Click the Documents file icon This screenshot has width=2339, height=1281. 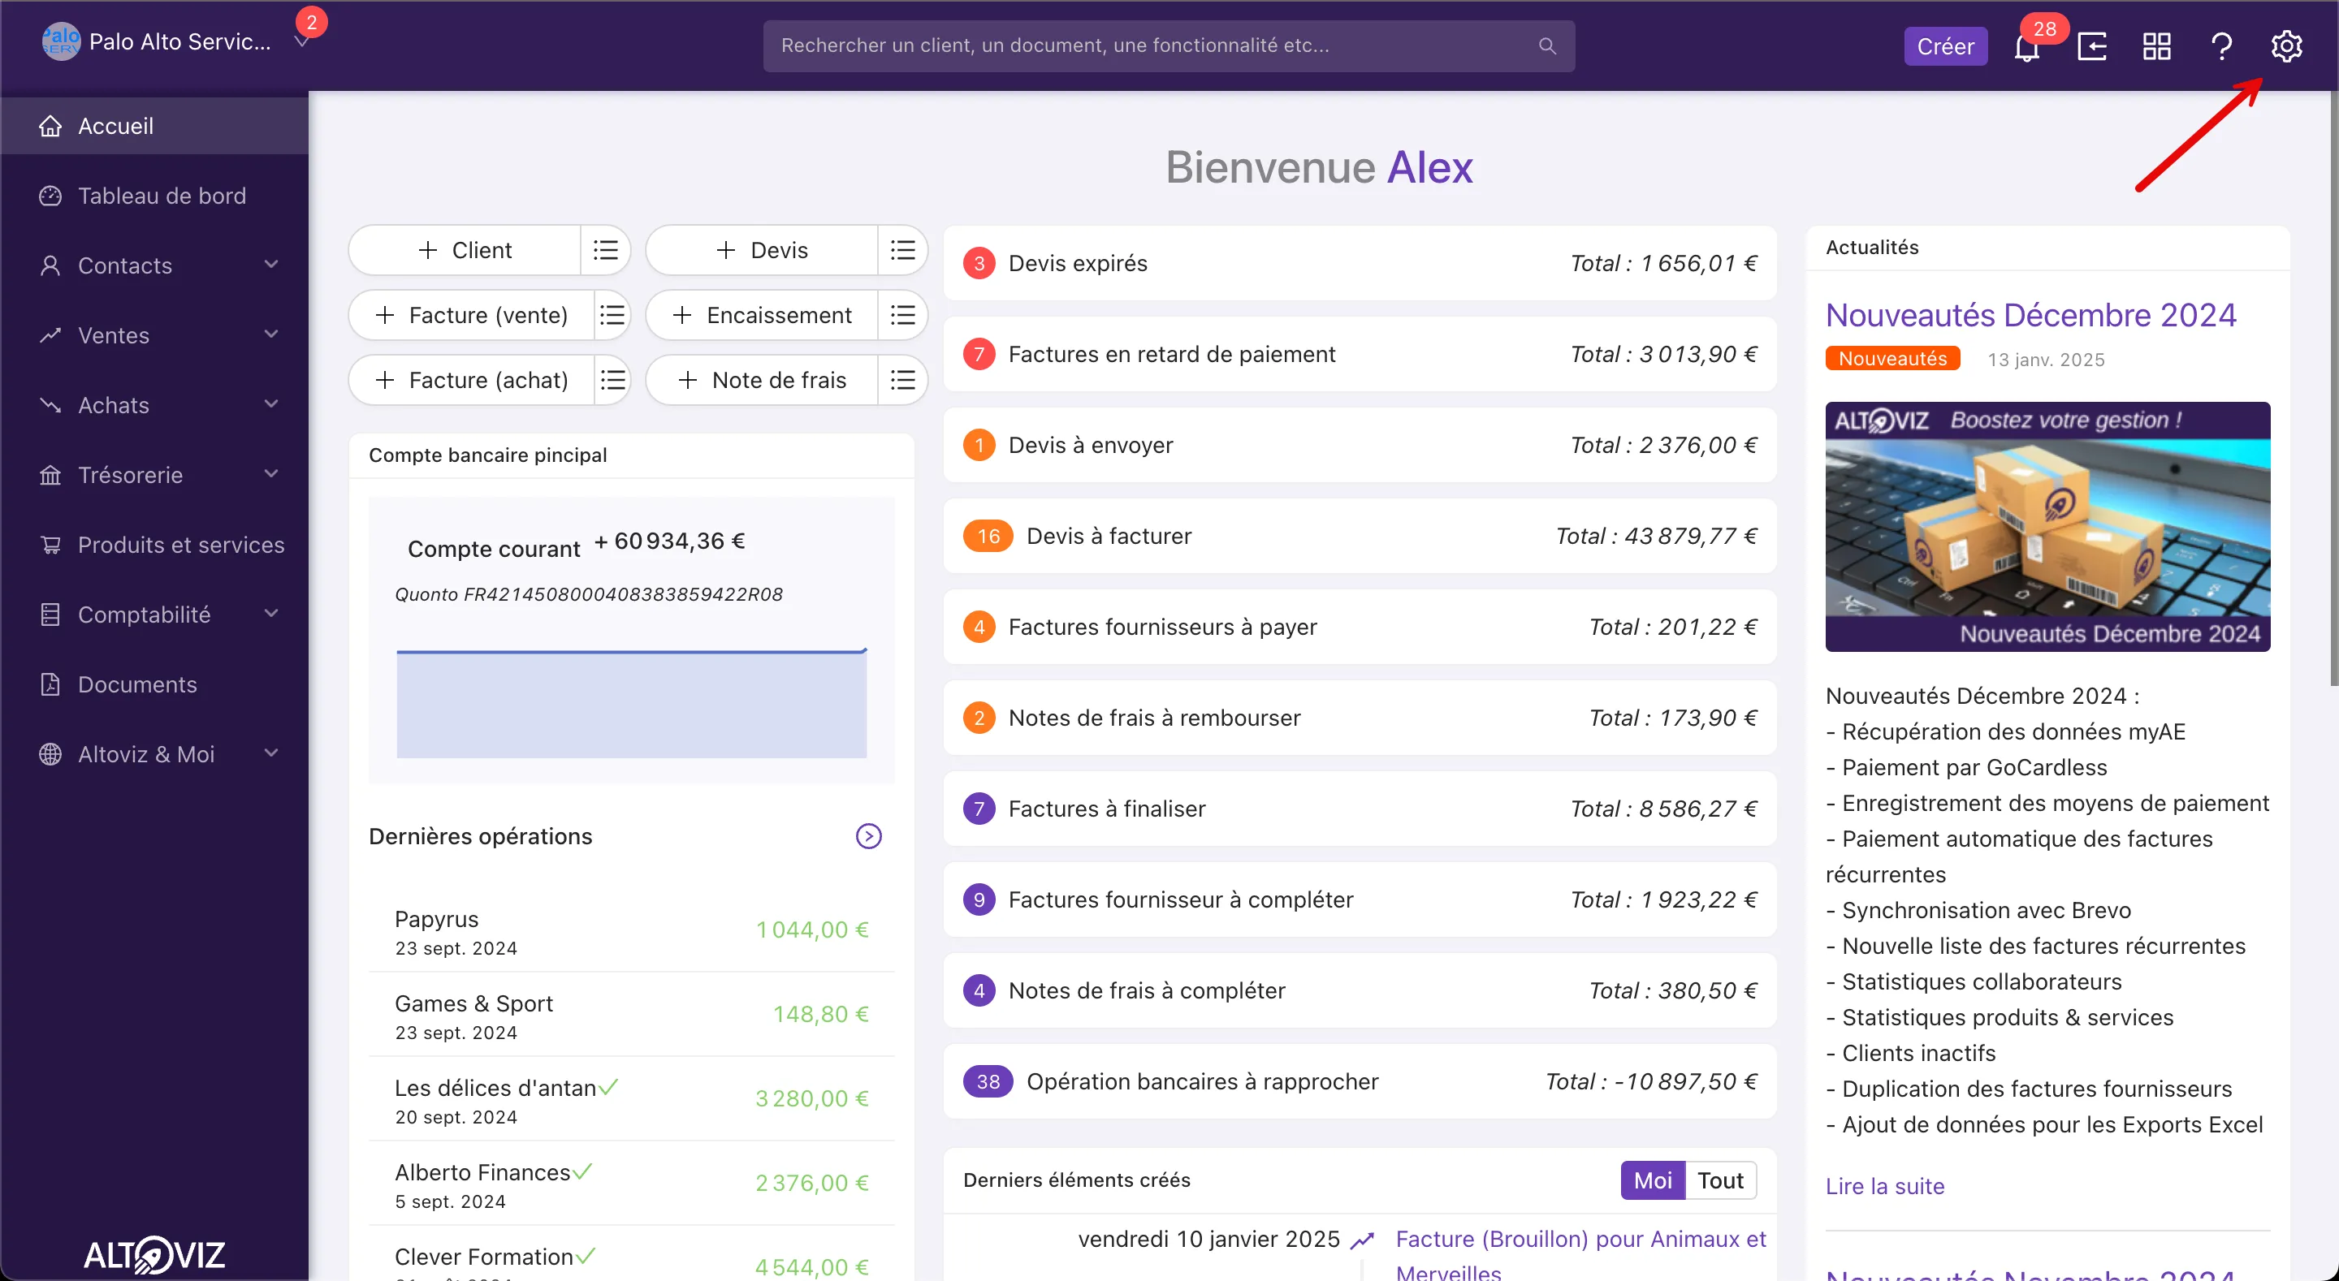click(50, 684)
